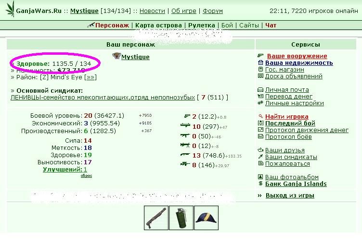Open Перевод денег link
The image size is (362, 246).
(x=288, y=96)
